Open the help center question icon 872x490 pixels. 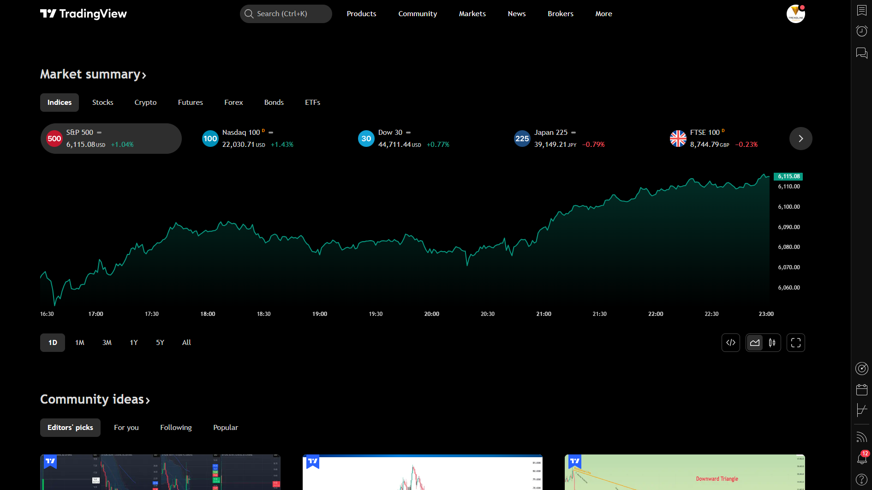pyautogui.click(x=861, y=480)
